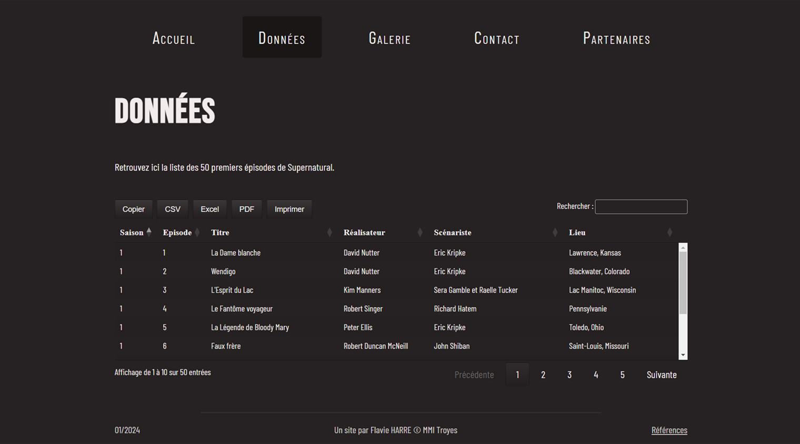Screen dimensions: 800x444
Task: Open the Accueil navigation page
Action: tap(174, 38)
